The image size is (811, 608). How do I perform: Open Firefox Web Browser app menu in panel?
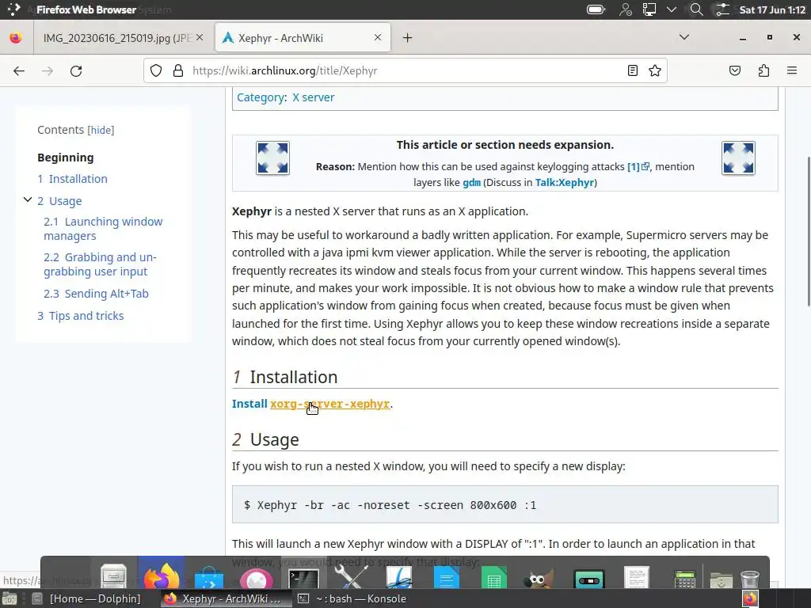tap(86, 9)
